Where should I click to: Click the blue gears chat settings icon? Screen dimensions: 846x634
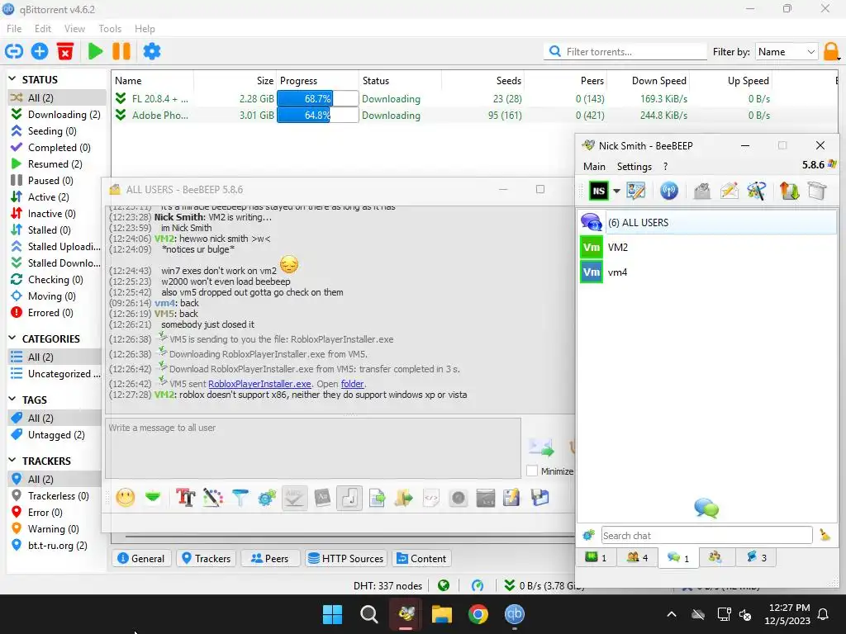click(x=267, y=497)
